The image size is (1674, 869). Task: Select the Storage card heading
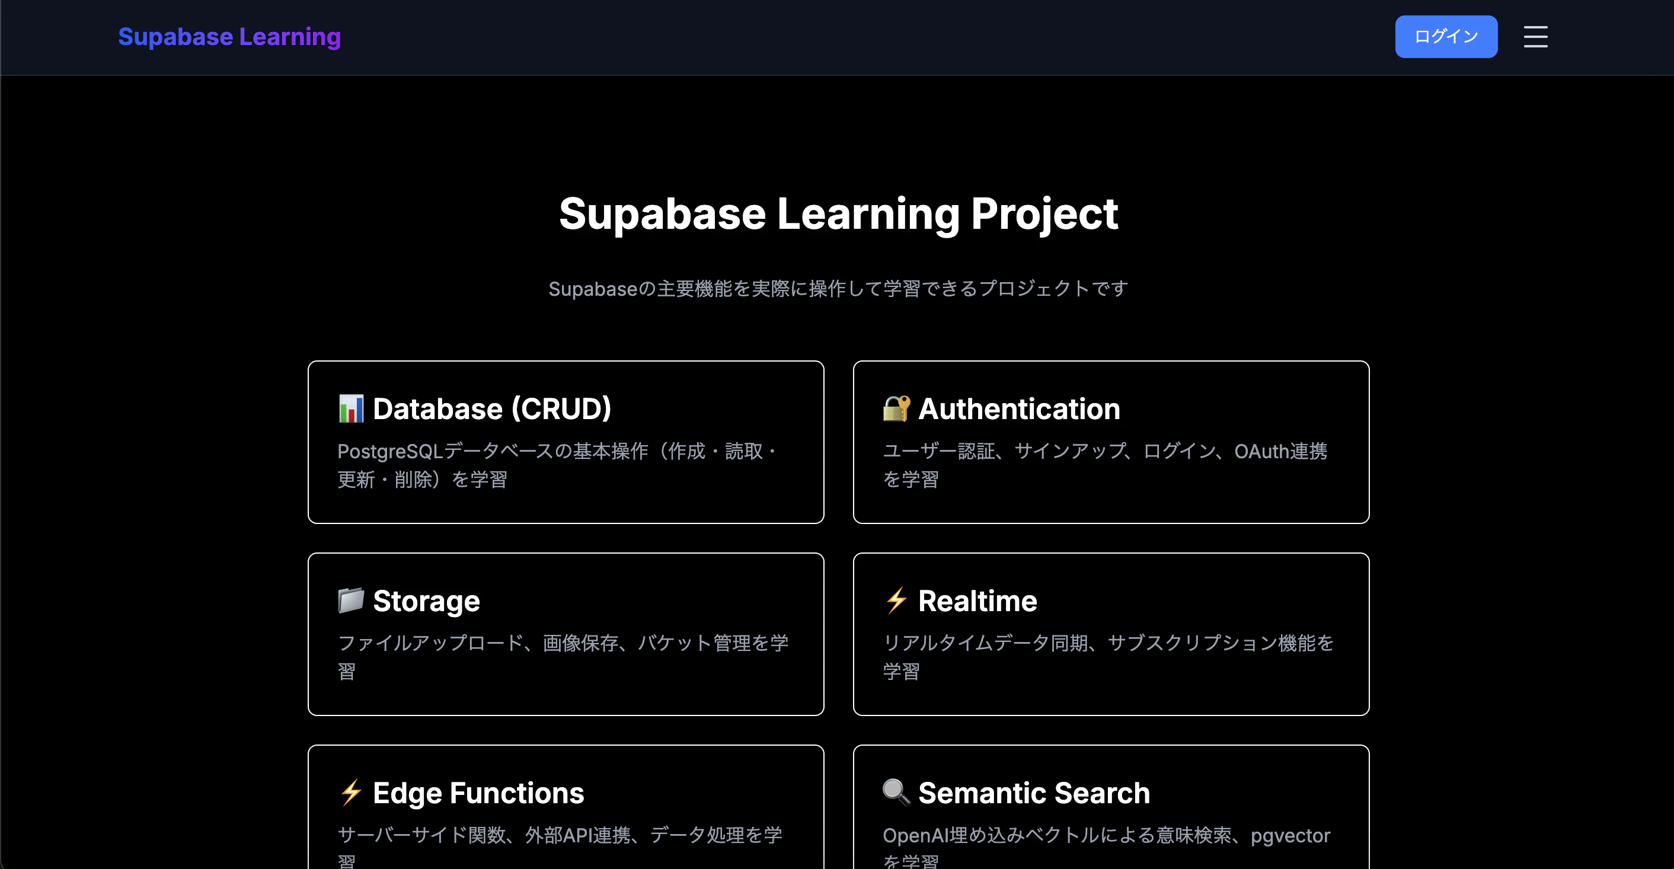point(426,600)
